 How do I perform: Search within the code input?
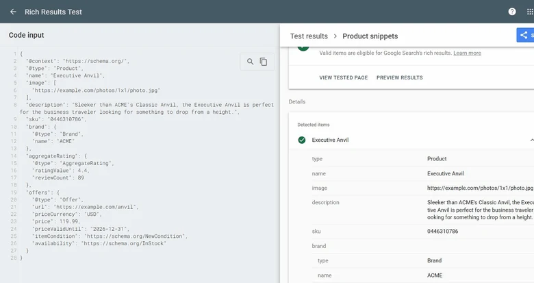250,62
